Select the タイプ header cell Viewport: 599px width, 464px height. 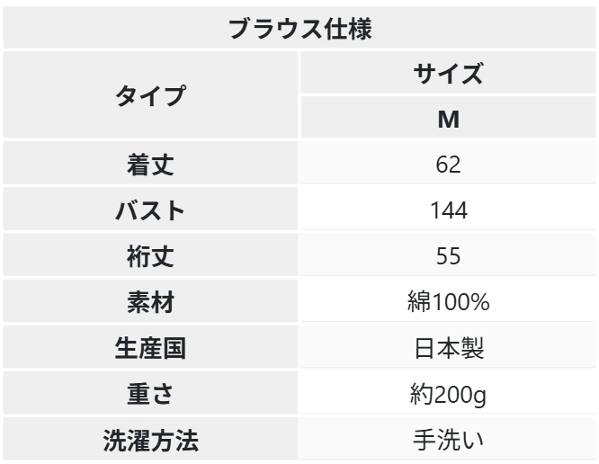(150, 94)
